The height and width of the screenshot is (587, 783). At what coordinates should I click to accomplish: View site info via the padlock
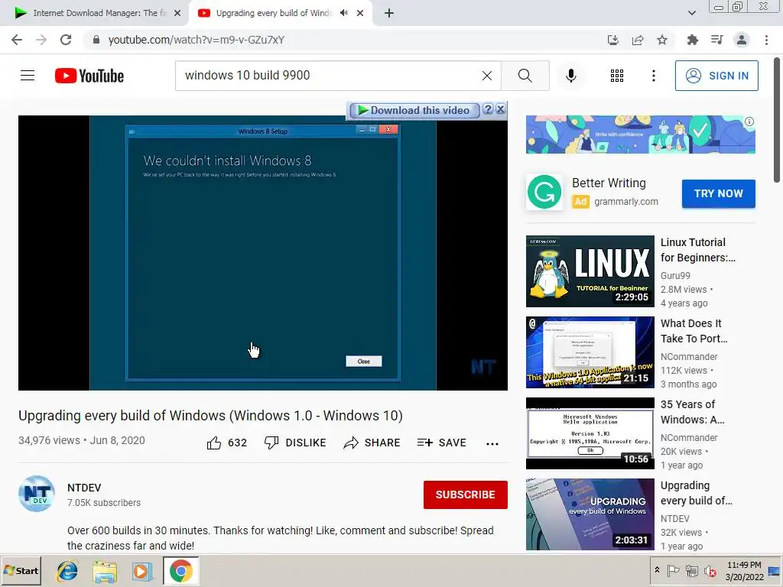coord(96,40)
